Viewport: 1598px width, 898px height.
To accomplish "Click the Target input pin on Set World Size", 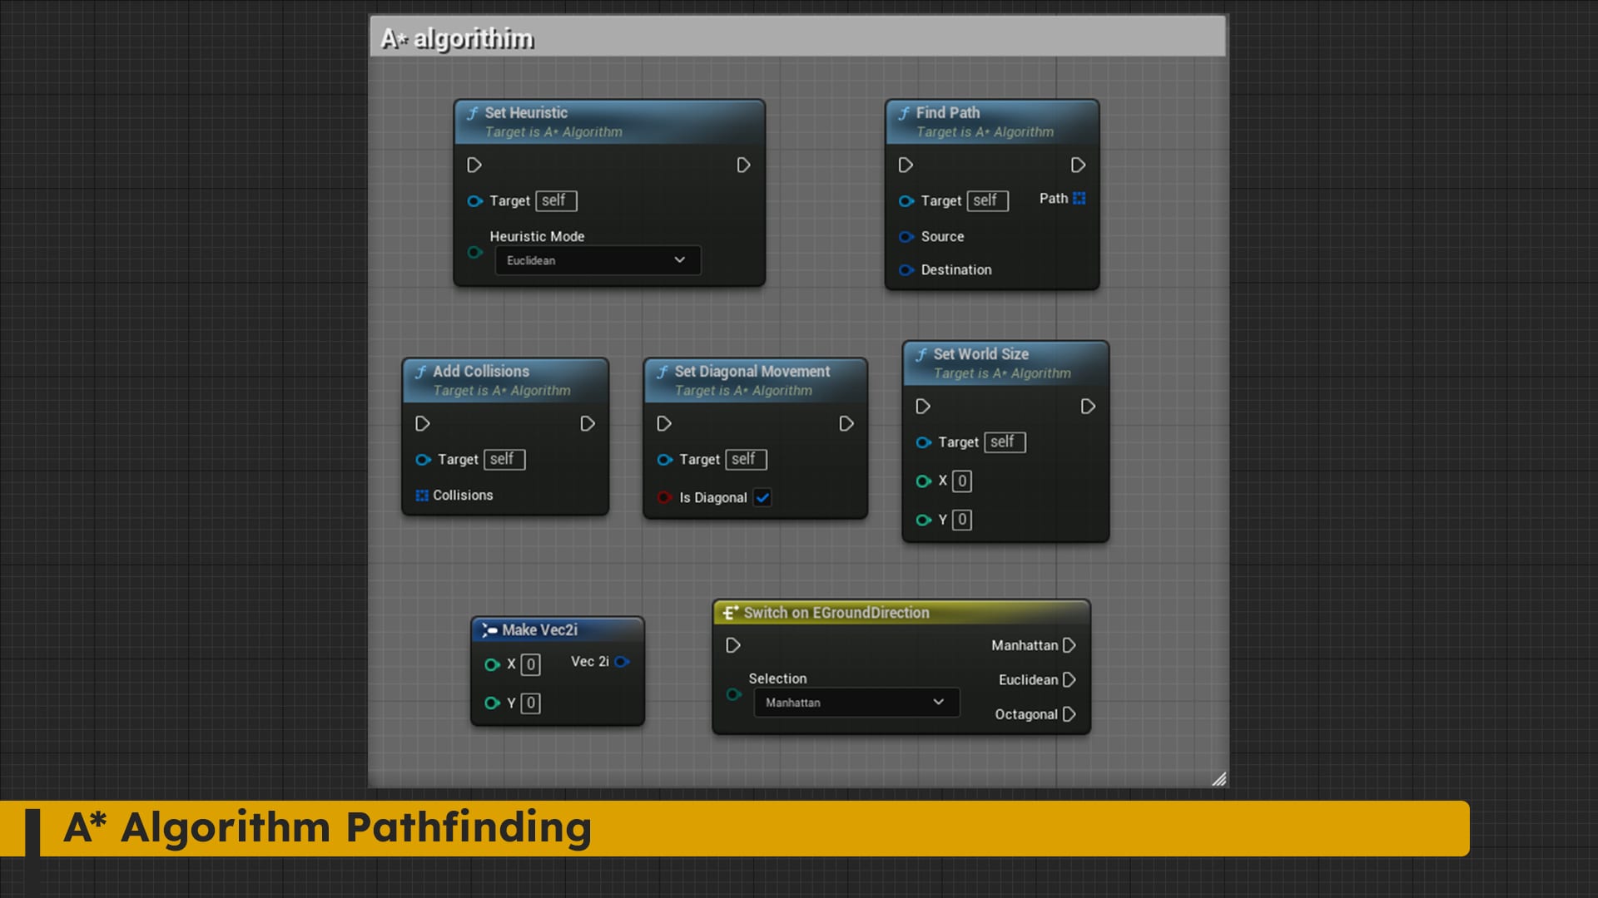I will [x=924, y=442].
